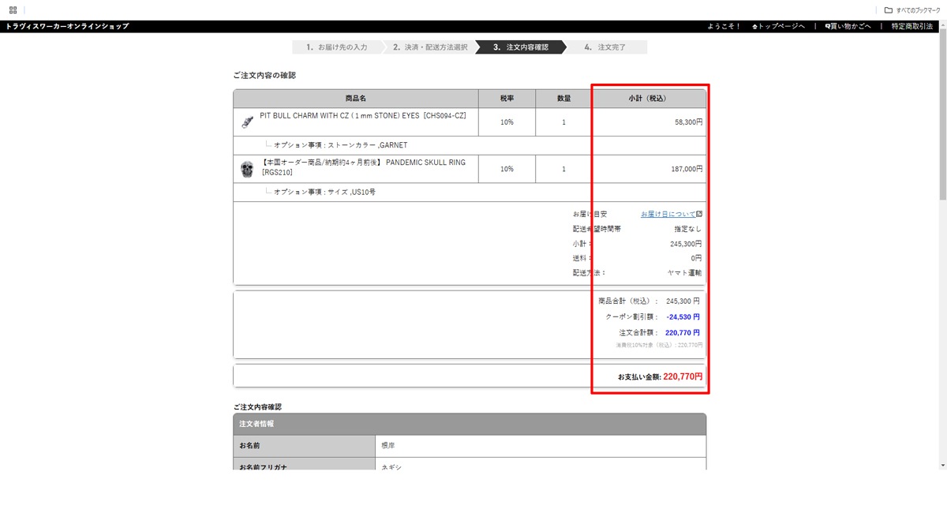This screenshot has height=509, width=947.
Task: Click the Pandemic Skull Ring thumbnail
Action: [x=247, y=169]
